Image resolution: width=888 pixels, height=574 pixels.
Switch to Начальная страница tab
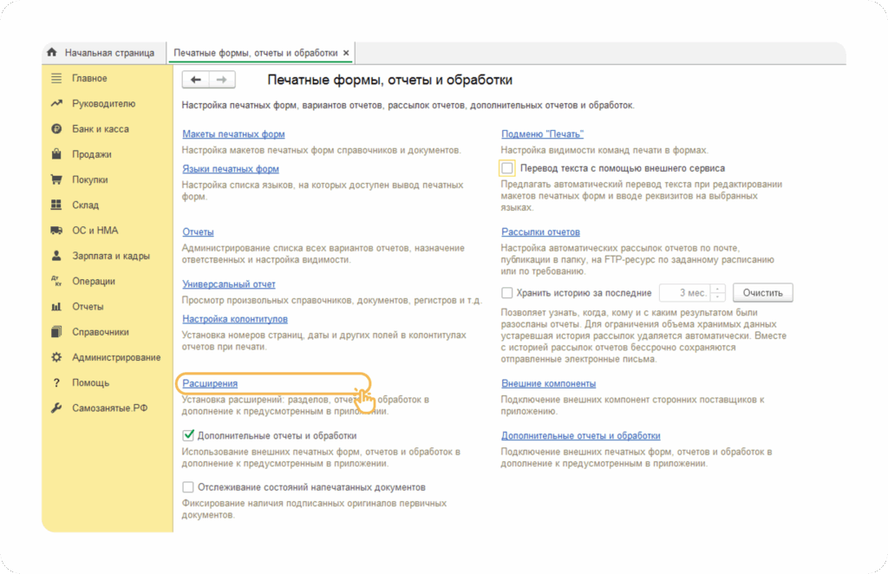pos(108,53)
